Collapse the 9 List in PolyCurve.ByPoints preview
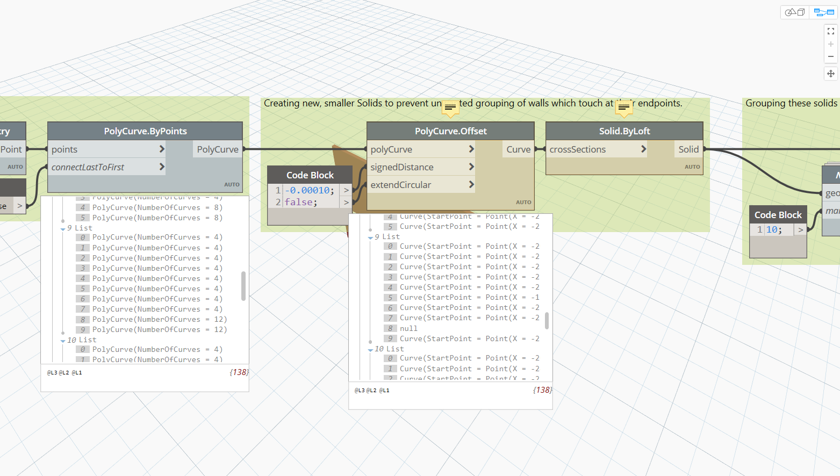Viewport: 840px width, 476px height. click(63, 229)
